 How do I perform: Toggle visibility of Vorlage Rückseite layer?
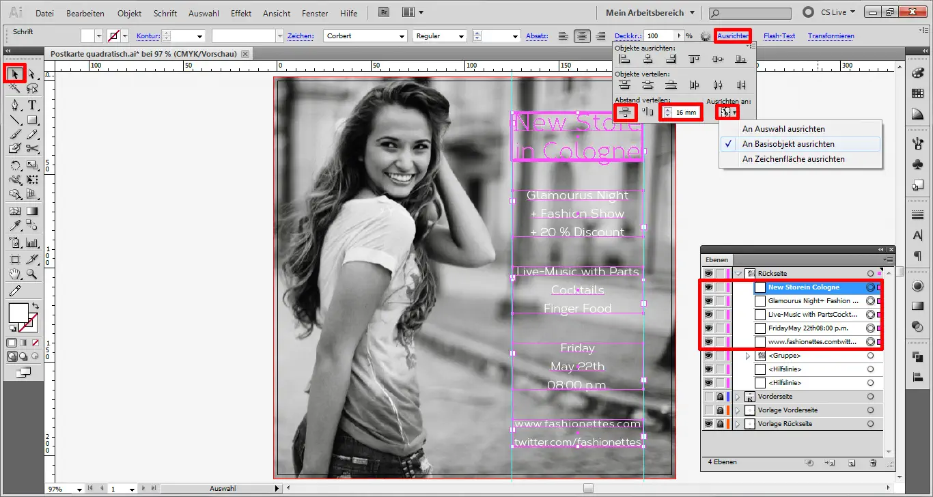(x=708, y=424)
